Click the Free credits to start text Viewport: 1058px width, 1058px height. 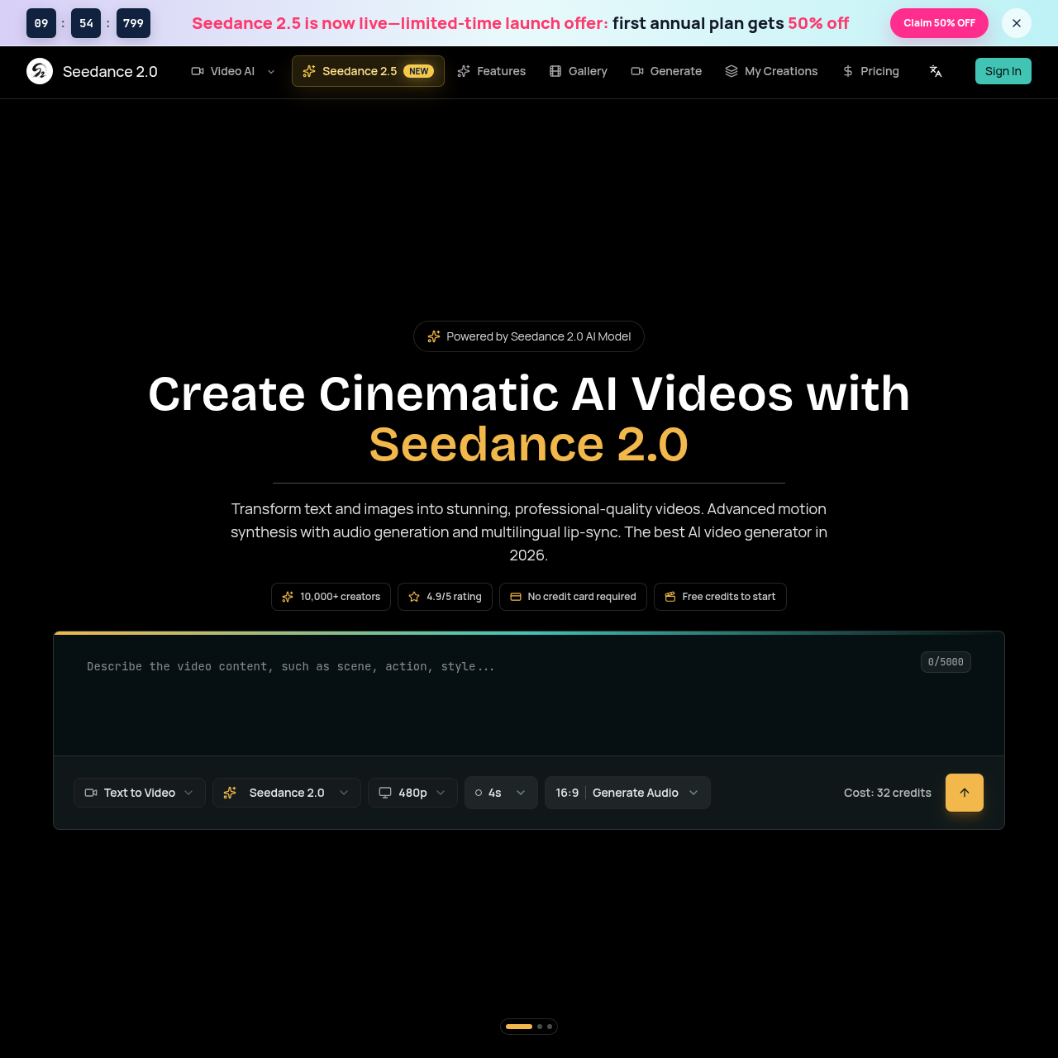[729, 597]
